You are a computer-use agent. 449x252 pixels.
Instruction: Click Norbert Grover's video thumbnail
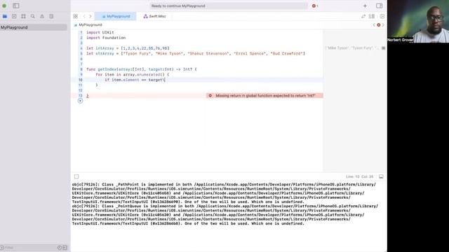pos(418,22)
